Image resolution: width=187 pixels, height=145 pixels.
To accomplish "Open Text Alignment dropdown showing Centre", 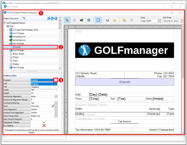I will click(x=56, y=109).
